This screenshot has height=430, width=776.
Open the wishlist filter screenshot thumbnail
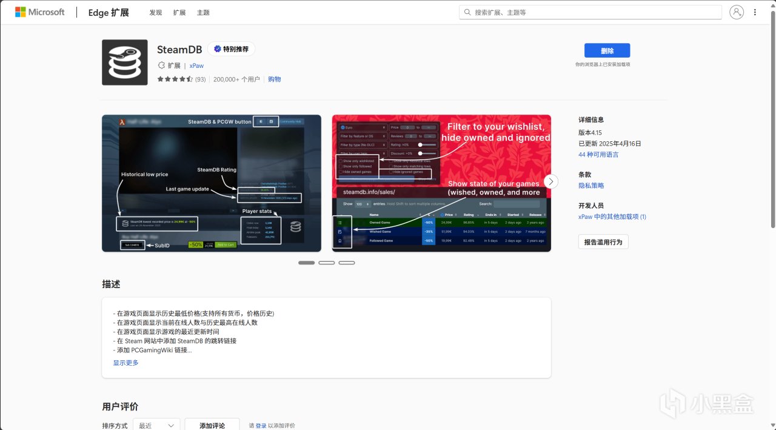[x=441, y=183]
